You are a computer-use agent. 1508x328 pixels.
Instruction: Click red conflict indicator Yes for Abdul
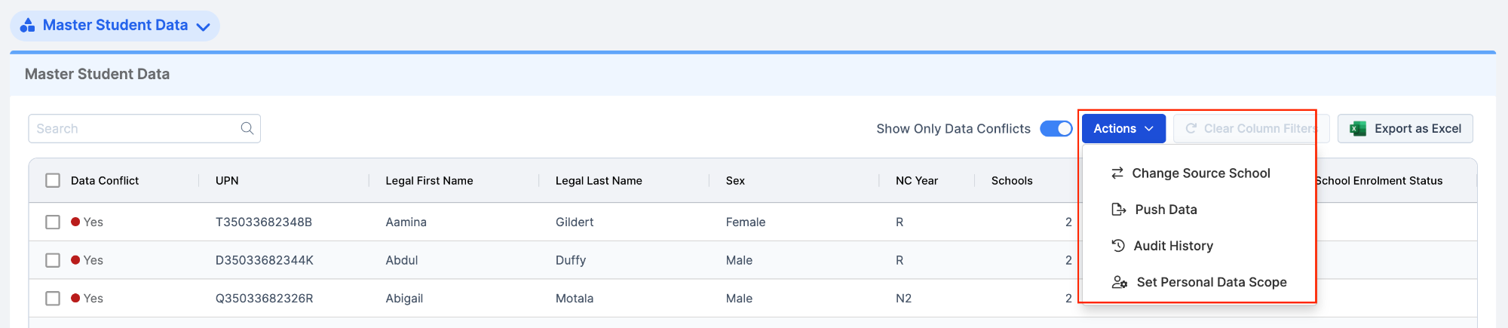coord(87,260)
